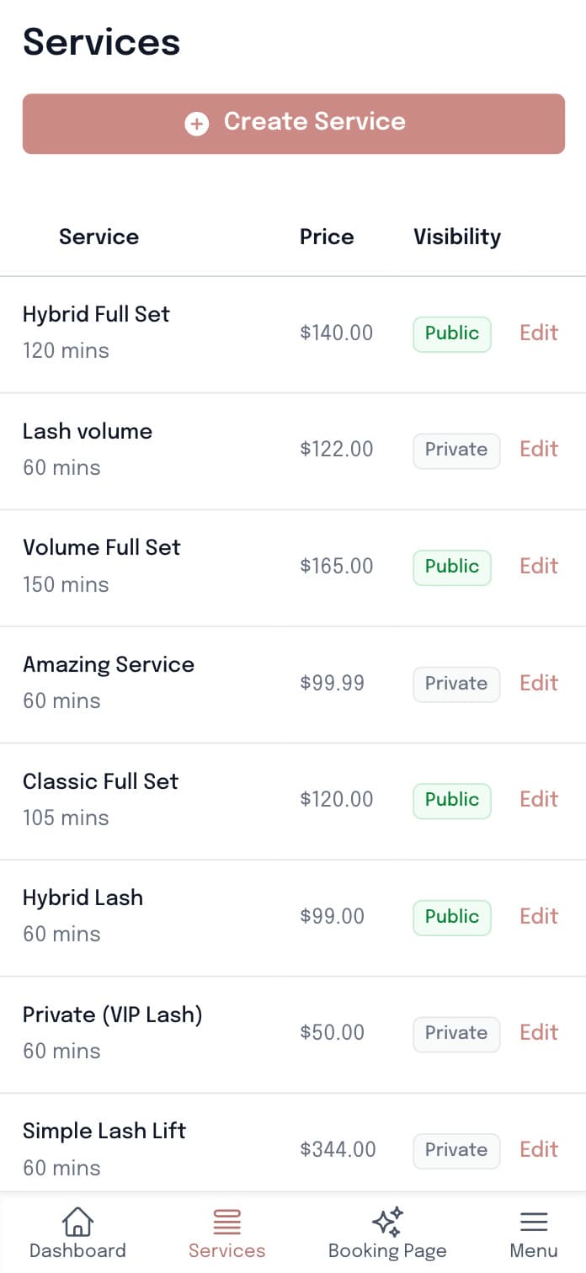Edit the Classic Full Set service
Screen dimensions: 586x1273
(538, 800)
